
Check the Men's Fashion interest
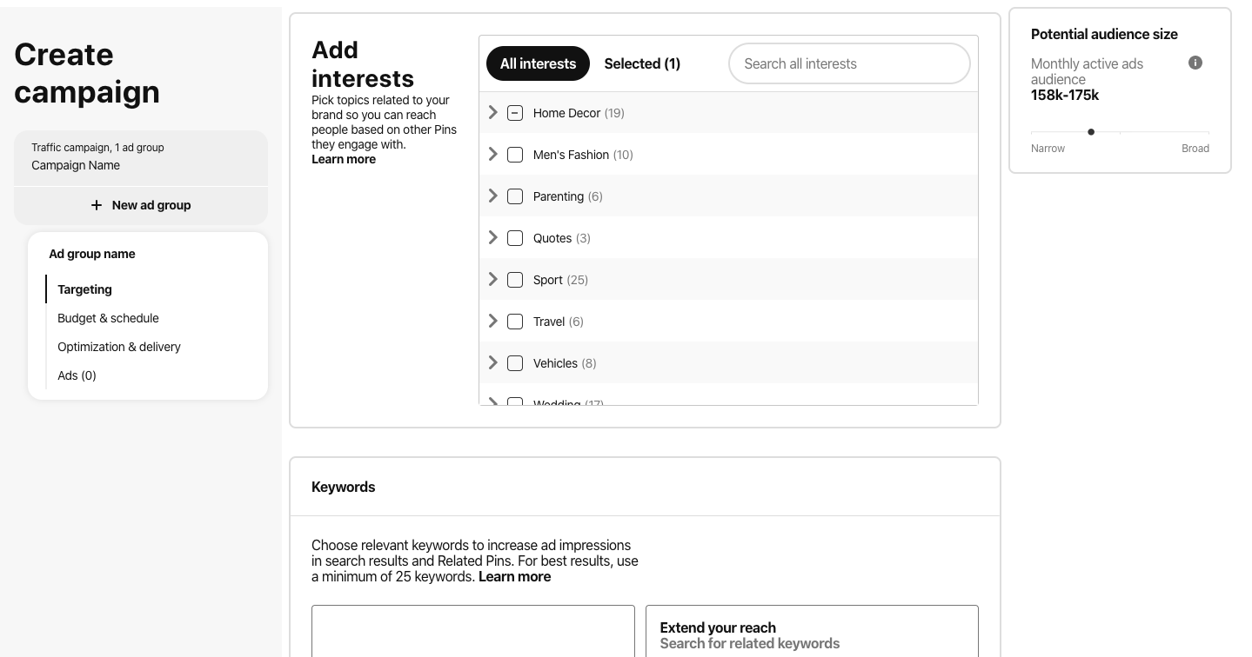click(x=514, y=155)
